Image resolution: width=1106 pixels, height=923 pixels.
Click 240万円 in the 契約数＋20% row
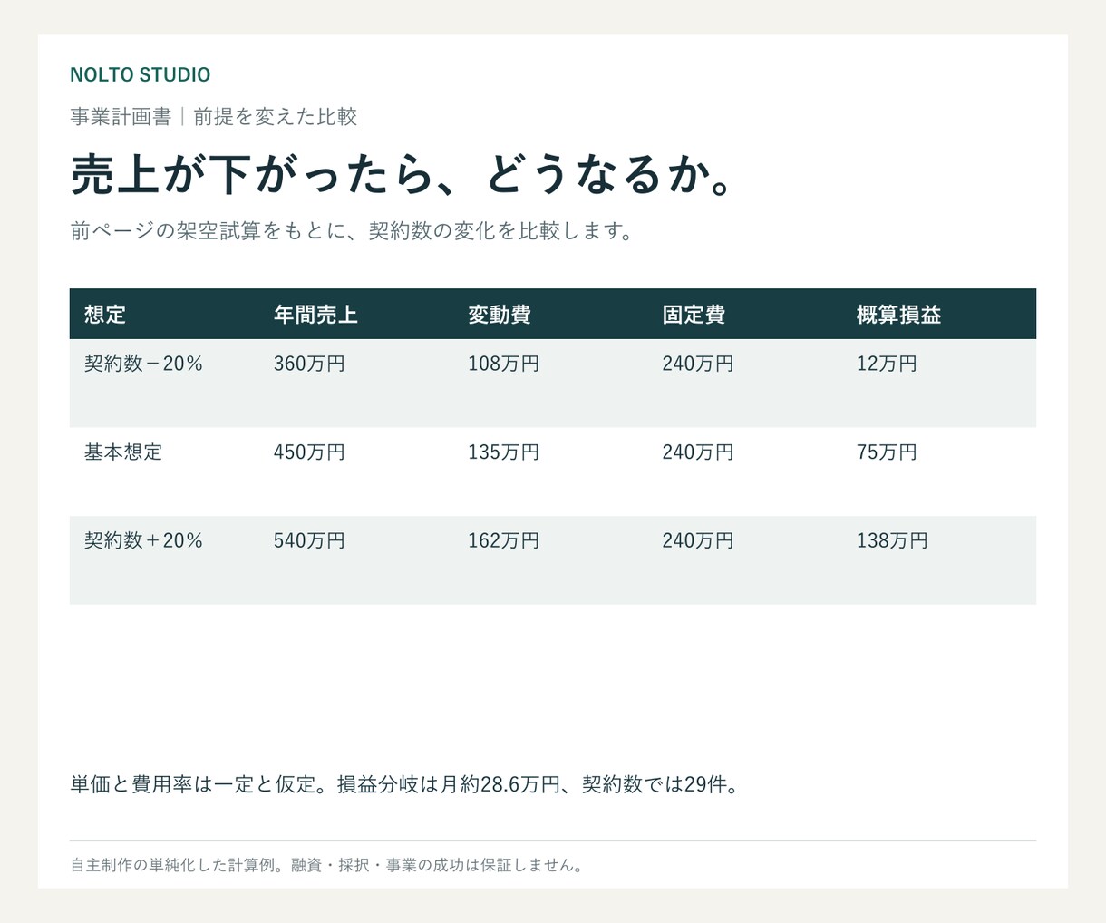tap(697, 540)
